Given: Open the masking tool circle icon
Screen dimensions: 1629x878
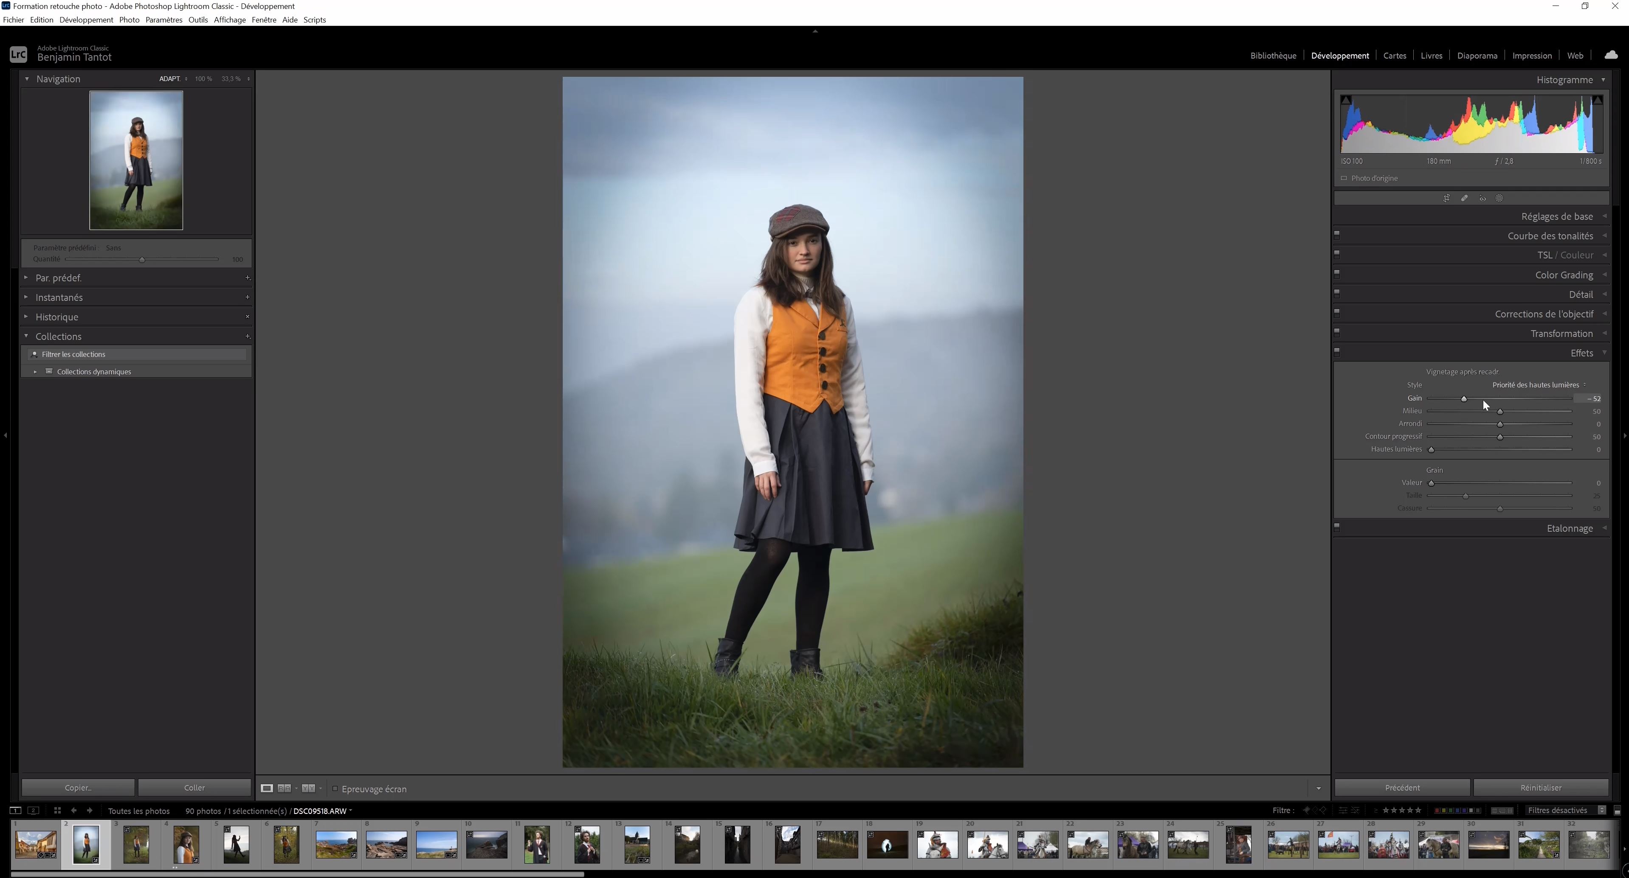Looking at the screenshot, I should (x=1499, y=199).
